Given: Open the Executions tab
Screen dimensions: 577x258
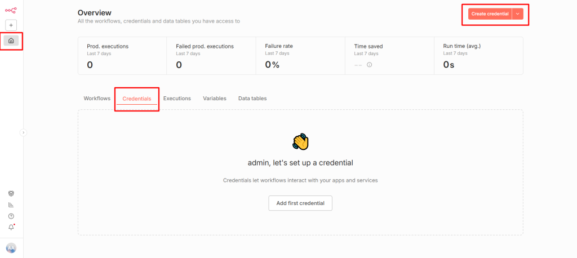Looking at the screenshot, I should pos(177,99).
